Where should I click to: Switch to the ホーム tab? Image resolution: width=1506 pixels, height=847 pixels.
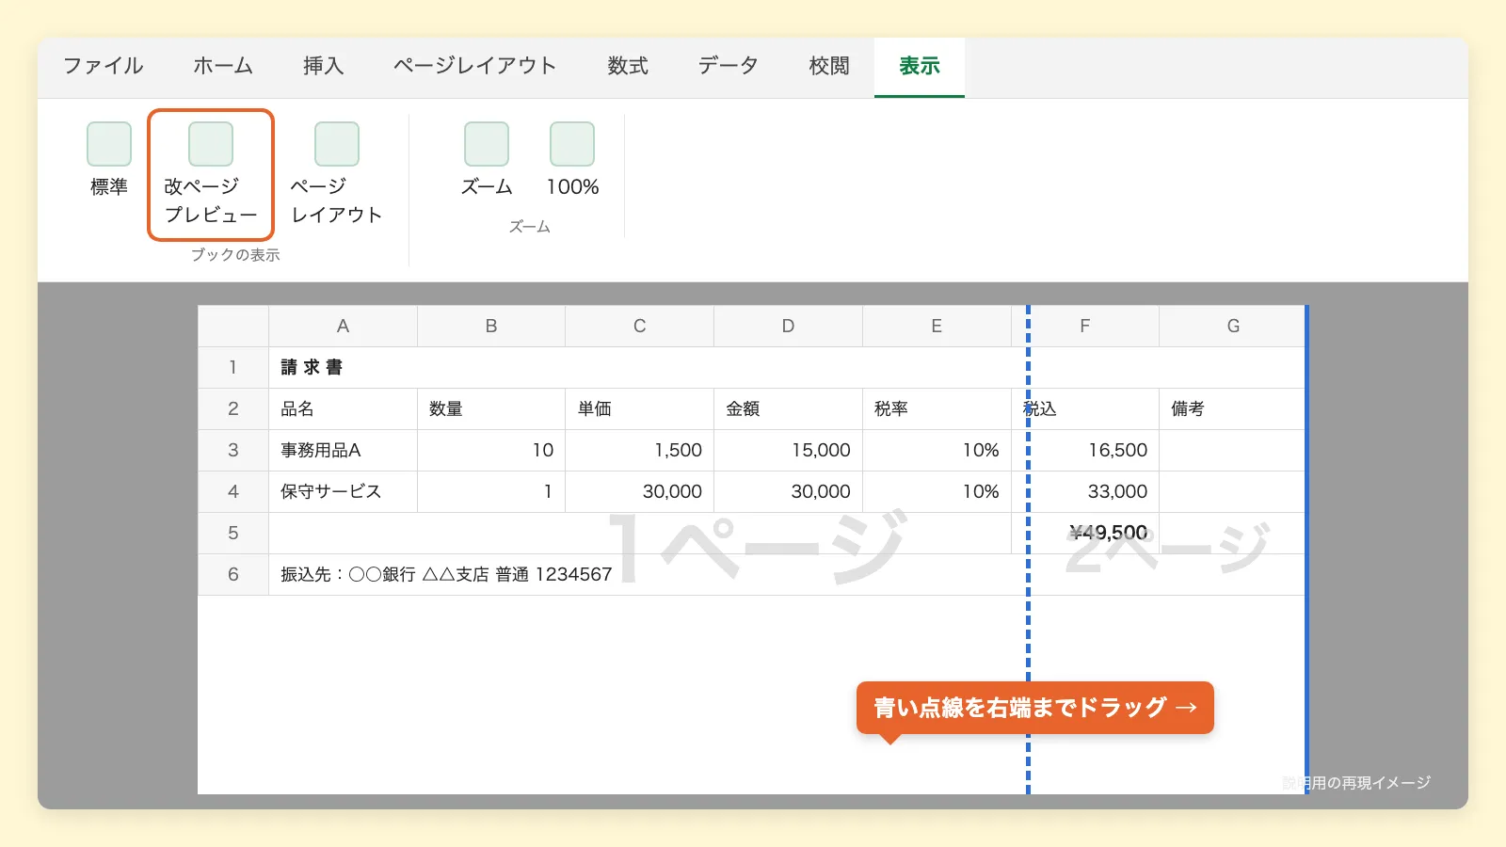pyautogui.click(x=223, y=66)
